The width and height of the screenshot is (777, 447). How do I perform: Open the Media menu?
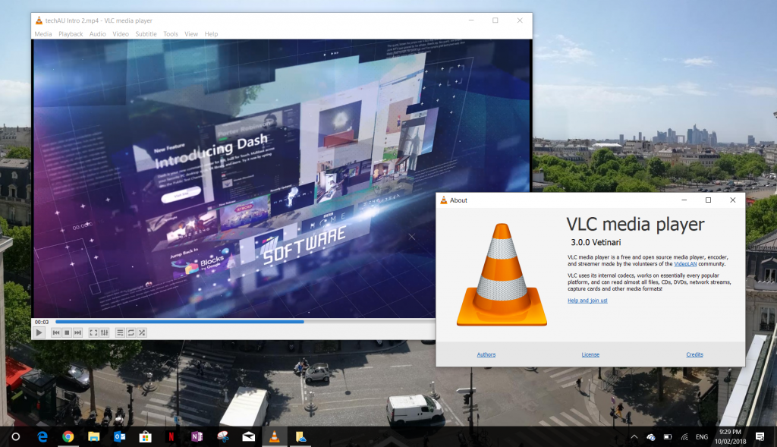42,33
